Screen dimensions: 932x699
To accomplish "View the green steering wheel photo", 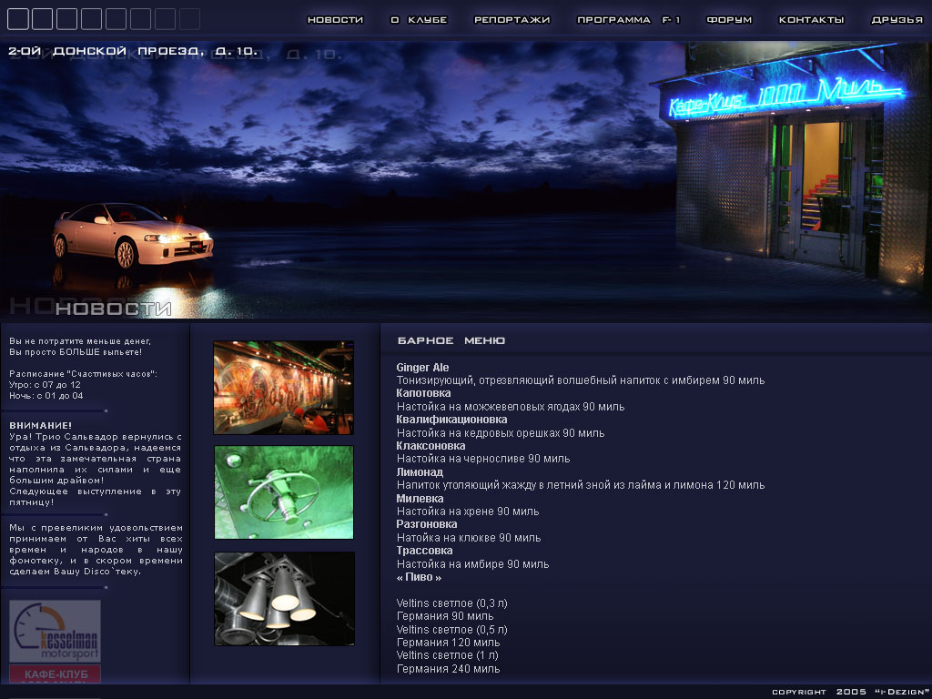I will pos(283,492).
